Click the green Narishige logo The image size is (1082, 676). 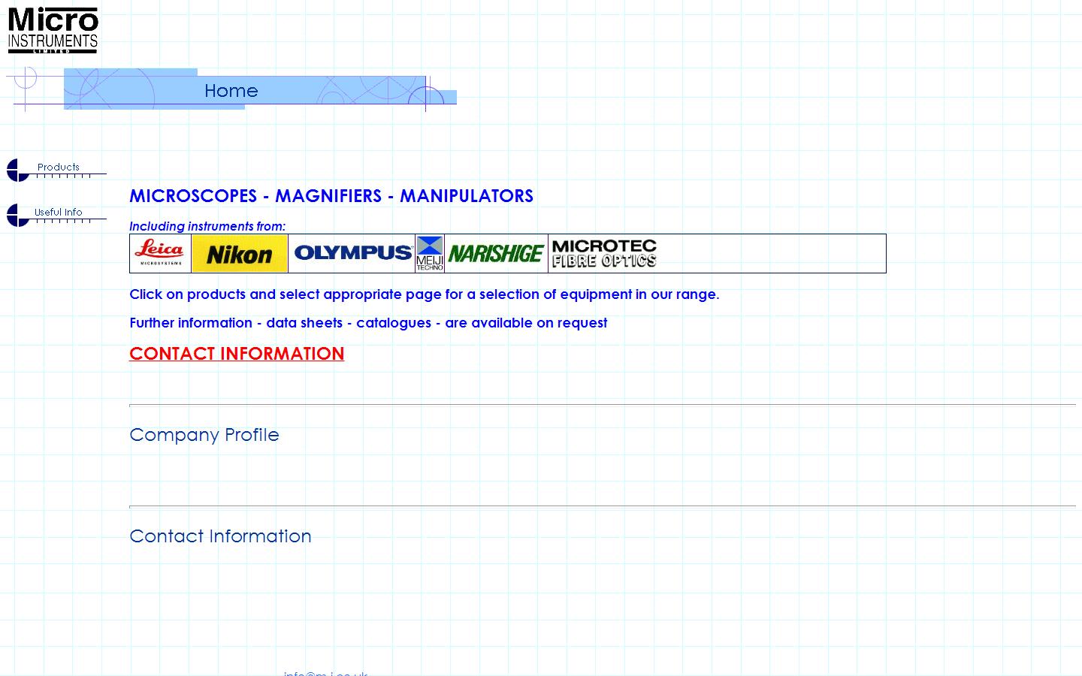coord(496,254)
